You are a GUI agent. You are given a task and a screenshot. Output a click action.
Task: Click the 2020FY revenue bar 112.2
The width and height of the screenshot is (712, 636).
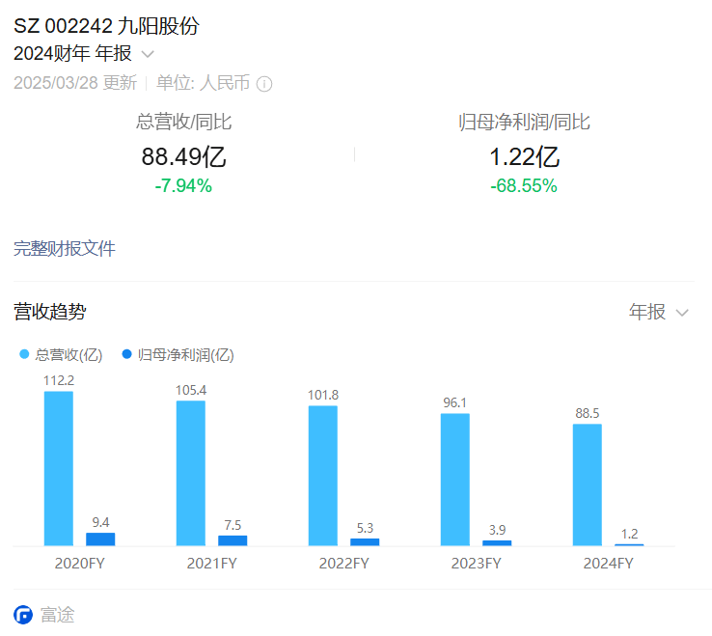pyautogui.click(x=59, y=468)
